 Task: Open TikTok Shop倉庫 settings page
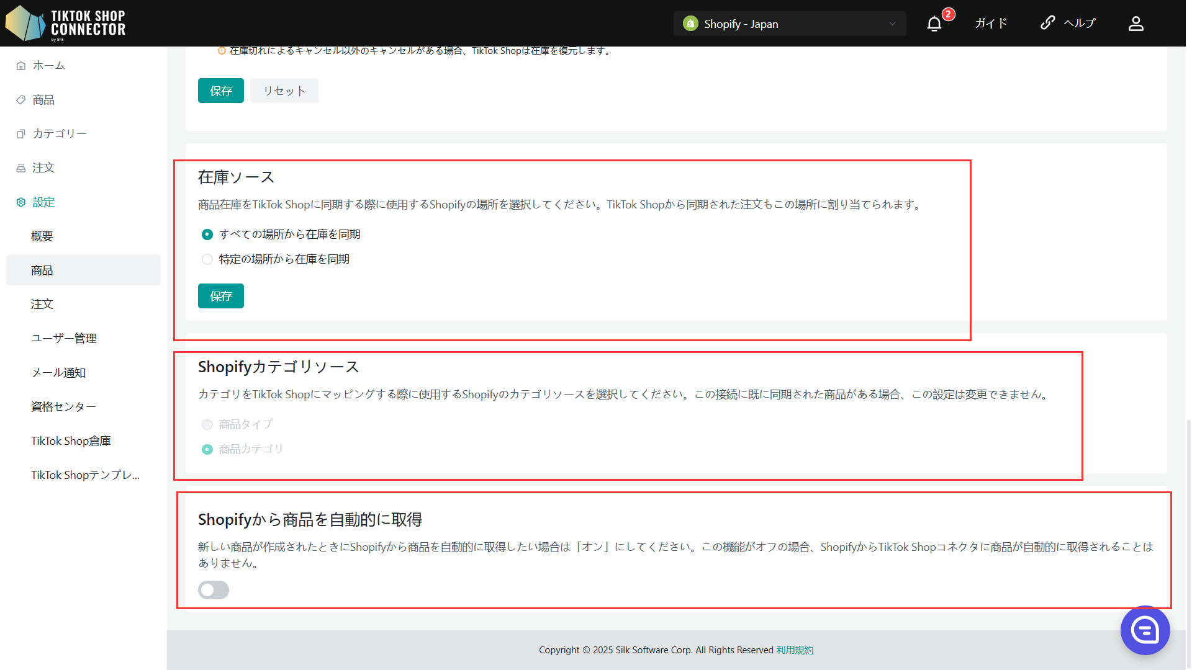click(83, 440)
